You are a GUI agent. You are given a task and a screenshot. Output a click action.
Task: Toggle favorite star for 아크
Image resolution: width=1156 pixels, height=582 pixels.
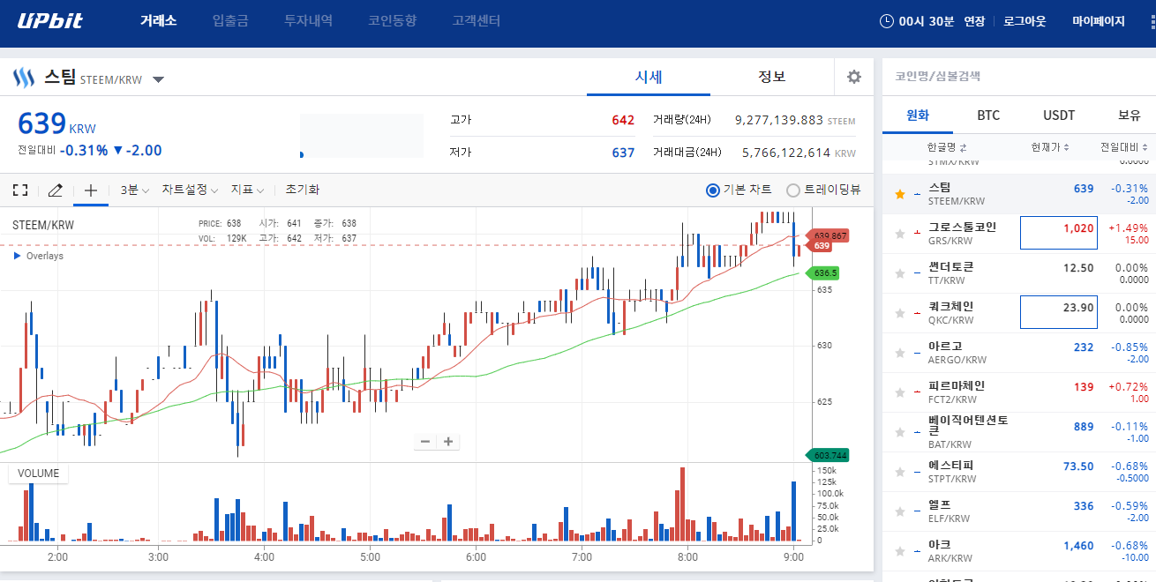[x=899, y=551]
